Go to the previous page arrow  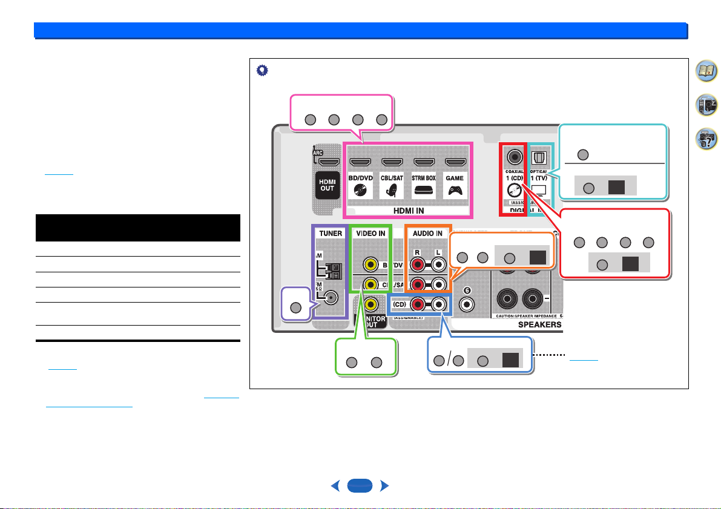tap(335, 485)
